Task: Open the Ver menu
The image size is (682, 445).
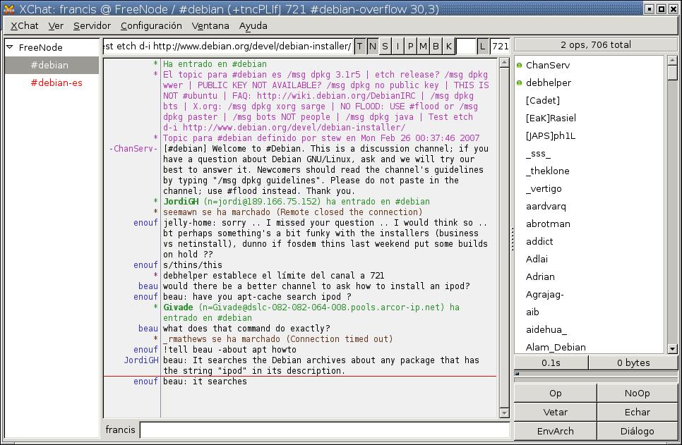Action: 56,25
